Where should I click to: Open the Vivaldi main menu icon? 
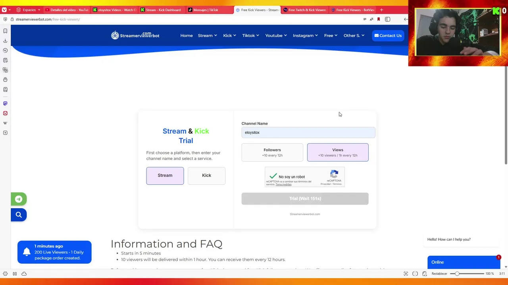(4, 10)
